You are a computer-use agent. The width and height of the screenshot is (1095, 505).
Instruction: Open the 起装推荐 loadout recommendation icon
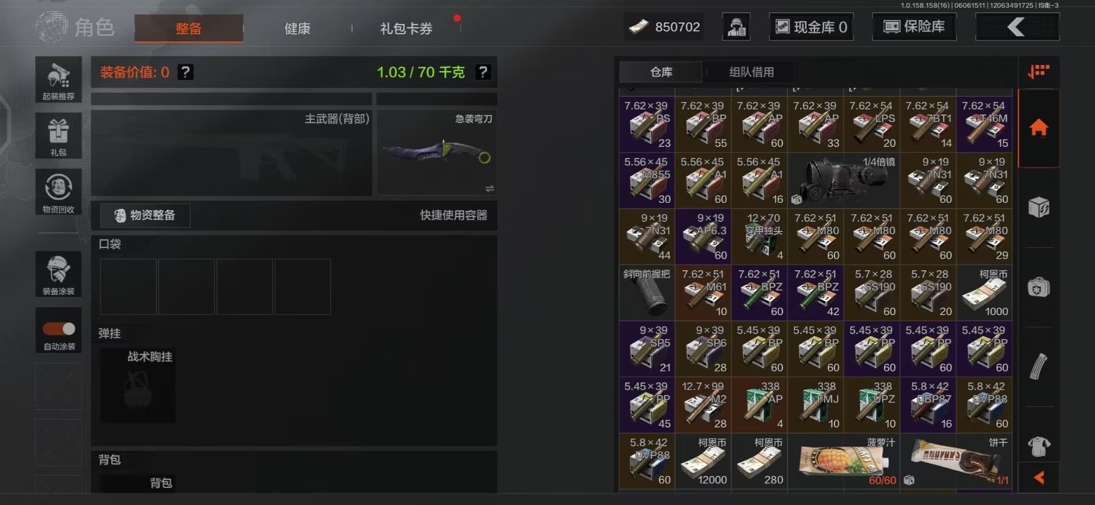[58, 80]
